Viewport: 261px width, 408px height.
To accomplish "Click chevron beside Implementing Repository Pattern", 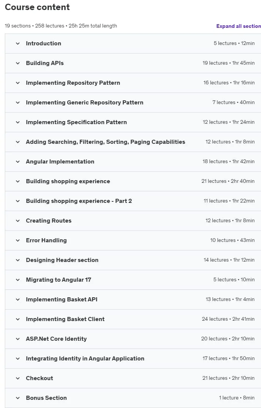I will [18, 83].
